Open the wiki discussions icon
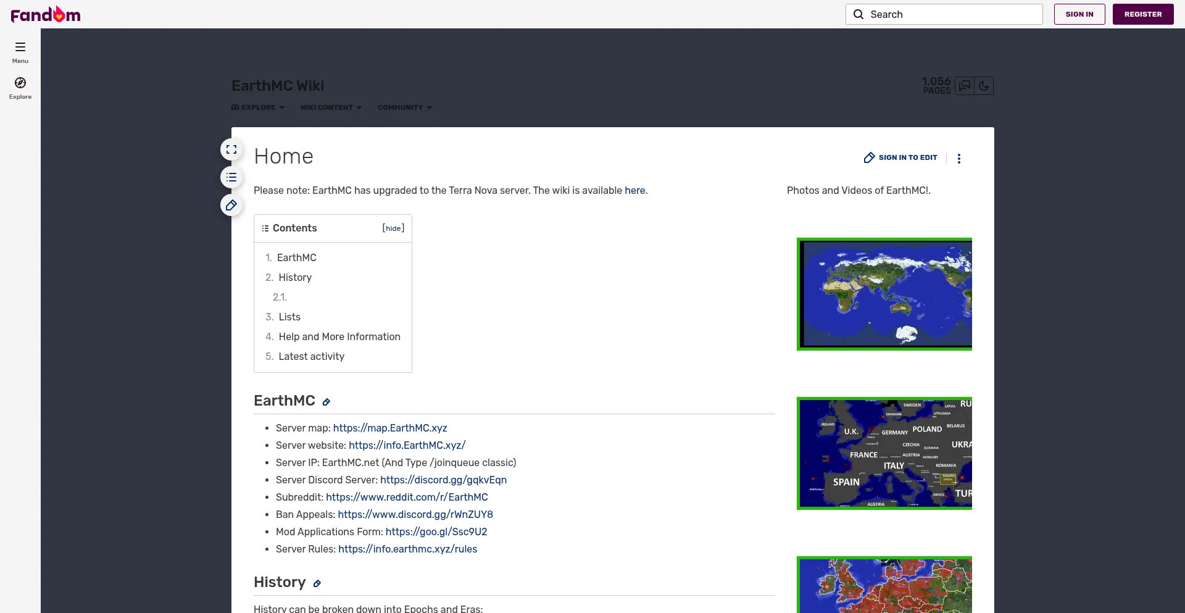 [965, 86]
